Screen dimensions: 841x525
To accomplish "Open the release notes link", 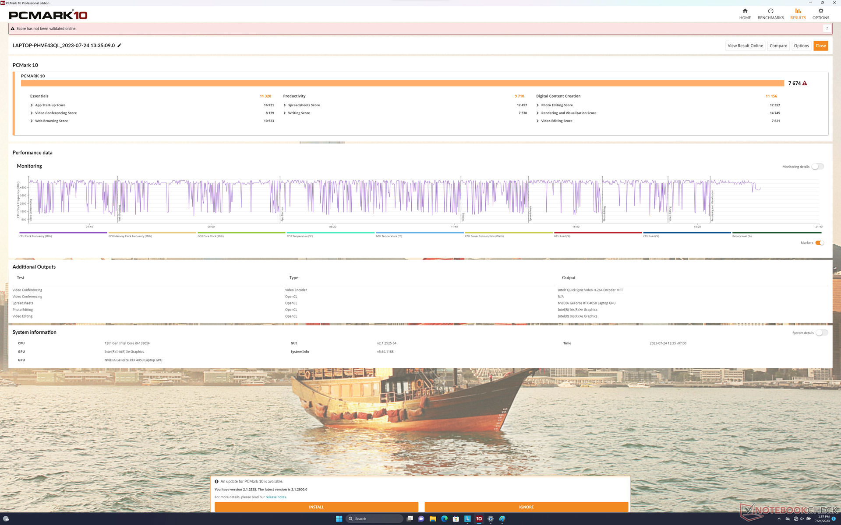I will pos(276,497).
